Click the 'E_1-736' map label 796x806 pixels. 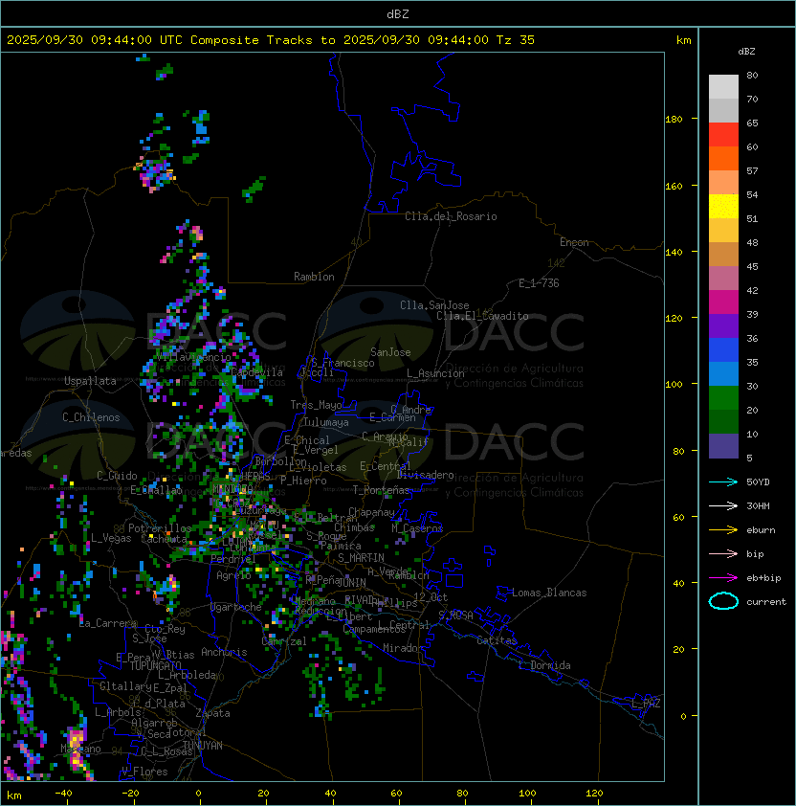539,283
